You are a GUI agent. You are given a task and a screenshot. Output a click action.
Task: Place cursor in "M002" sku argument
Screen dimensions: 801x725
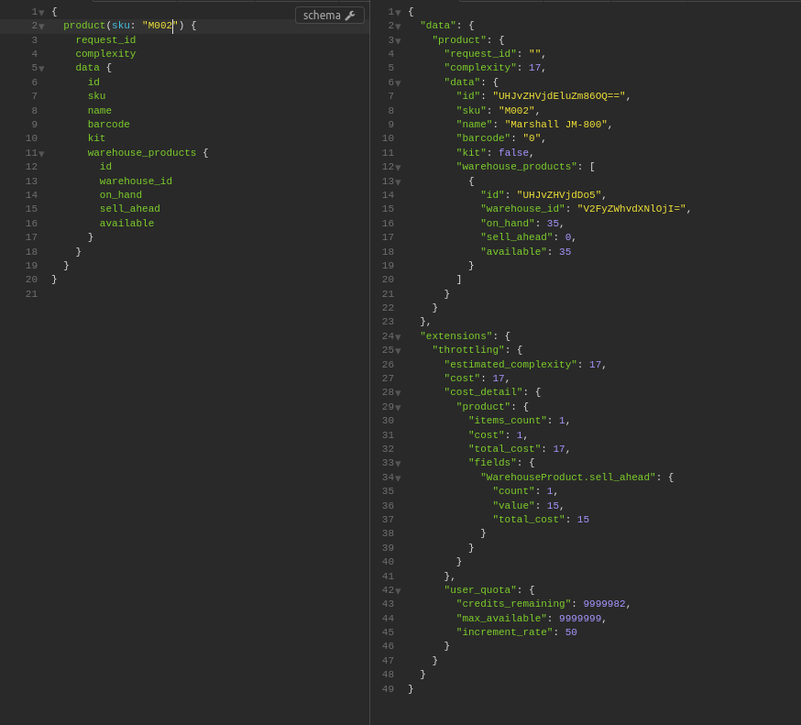pyautogui.click(x=162, y=26)
